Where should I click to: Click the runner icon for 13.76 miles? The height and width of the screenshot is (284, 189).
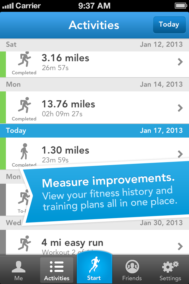[25, 105]
